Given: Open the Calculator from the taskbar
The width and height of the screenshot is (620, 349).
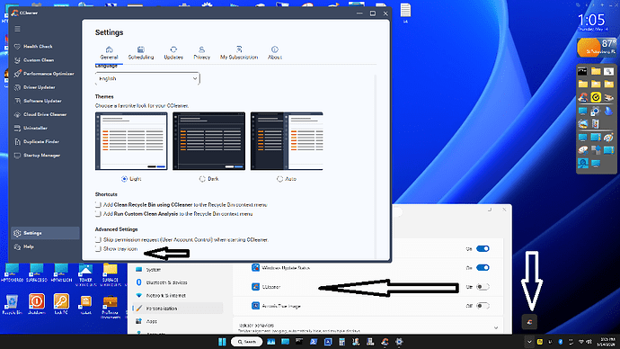Looking at the screenshot, I should [x=342, y=342].
